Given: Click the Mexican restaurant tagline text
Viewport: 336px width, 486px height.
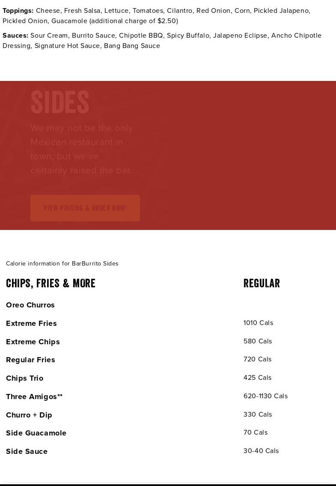Looking at the screenshot, I should [82, 149].
